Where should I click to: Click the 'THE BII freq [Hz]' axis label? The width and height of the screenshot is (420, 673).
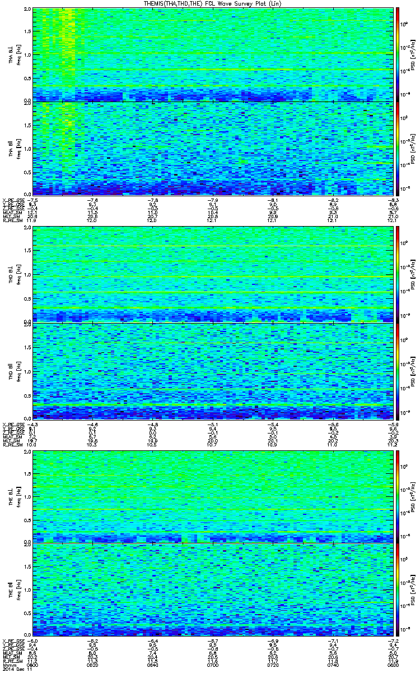tap(13, 589)
